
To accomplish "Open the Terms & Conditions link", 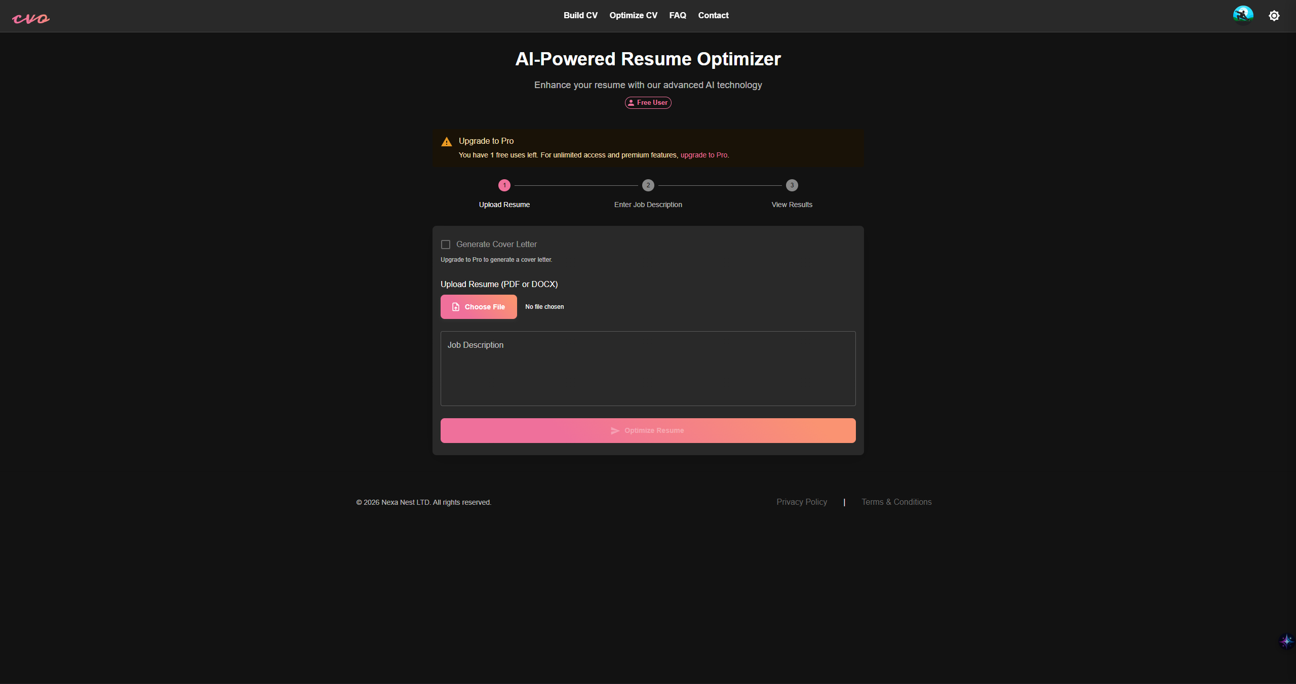I will pyautogui.click(x=896, y=502).
